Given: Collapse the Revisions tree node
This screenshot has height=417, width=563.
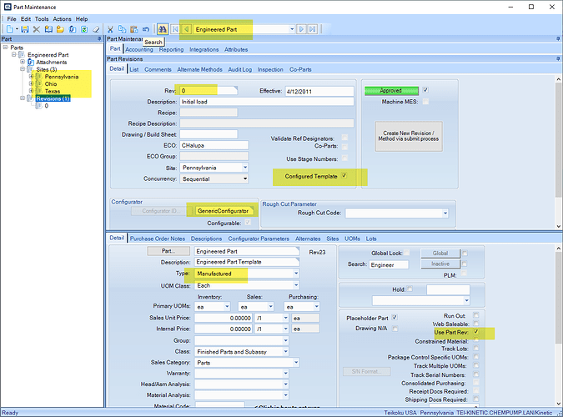Looking at the screenshot, I should (x=23, y=98).
